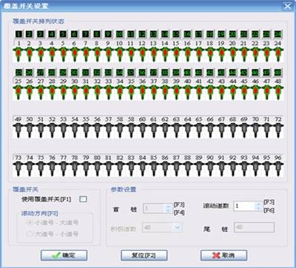This screenshot has height=268, width=296.
Task: Click the green-red switch icon numbered 1
Action: point(18,54)
